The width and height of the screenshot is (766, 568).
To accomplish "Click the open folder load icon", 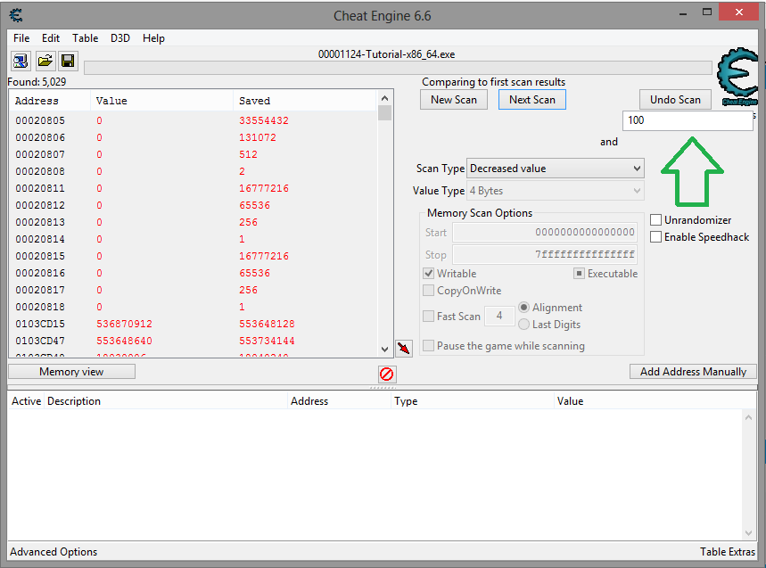I will [45, 62].
